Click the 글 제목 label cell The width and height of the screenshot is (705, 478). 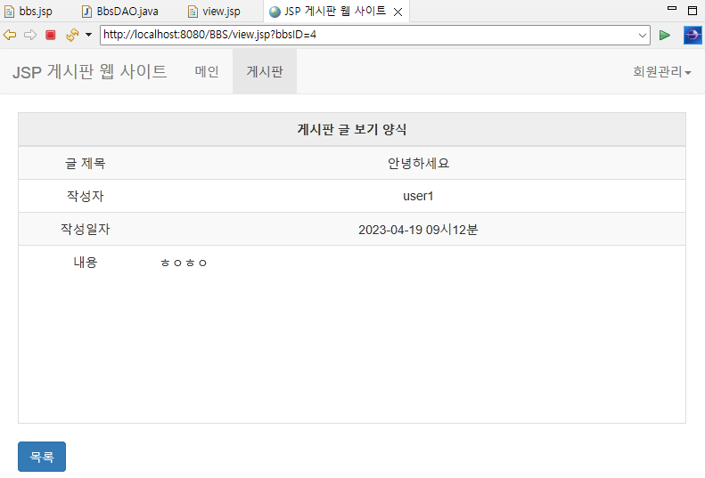tap(85, 163)
